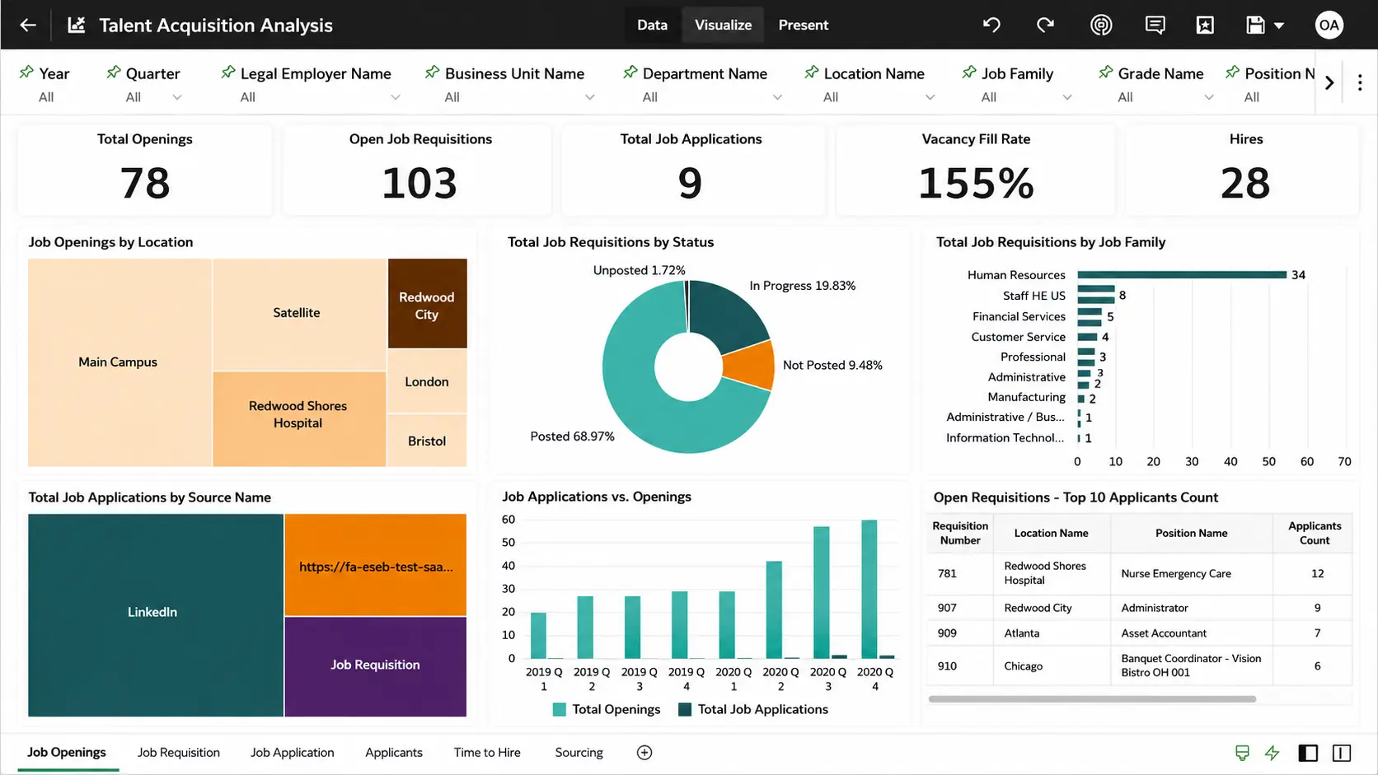Select the LinkedIn treemap tile
The width and height of the screenshot is (1378, 775).
(156, 614)
